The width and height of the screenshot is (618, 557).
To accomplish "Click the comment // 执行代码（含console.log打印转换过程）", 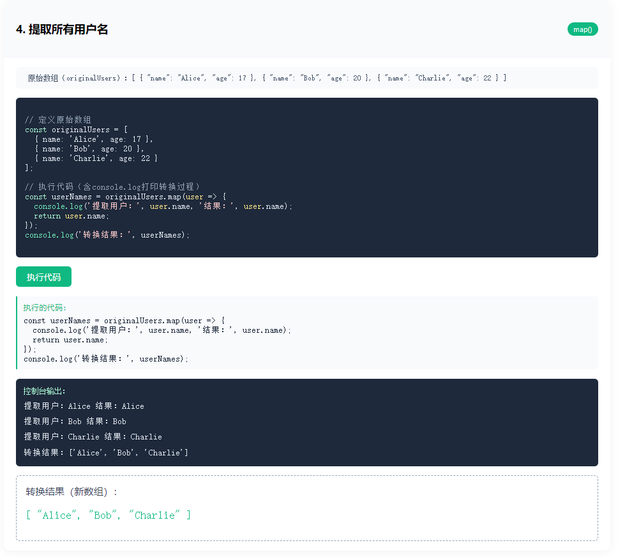I will pos(112,187).
